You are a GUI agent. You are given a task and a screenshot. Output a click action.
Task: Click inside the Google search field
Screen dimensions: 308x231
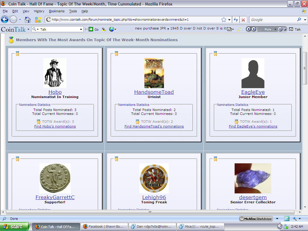[273, 20]
